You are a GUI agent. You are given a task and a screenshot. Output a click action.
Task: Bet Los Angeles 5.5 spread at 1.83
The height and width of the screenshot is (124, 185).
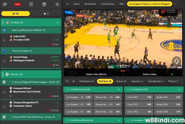coord(78,112)
